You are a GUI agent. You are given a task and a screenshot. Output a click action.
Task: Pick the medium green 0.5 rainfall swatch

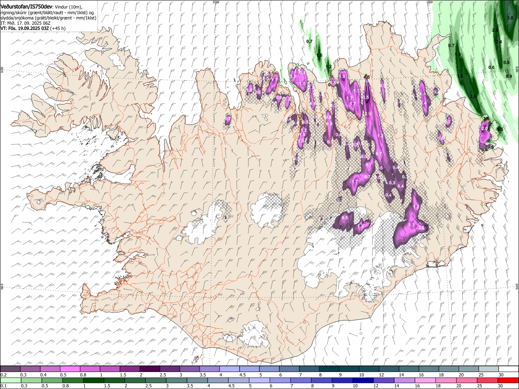52,380
